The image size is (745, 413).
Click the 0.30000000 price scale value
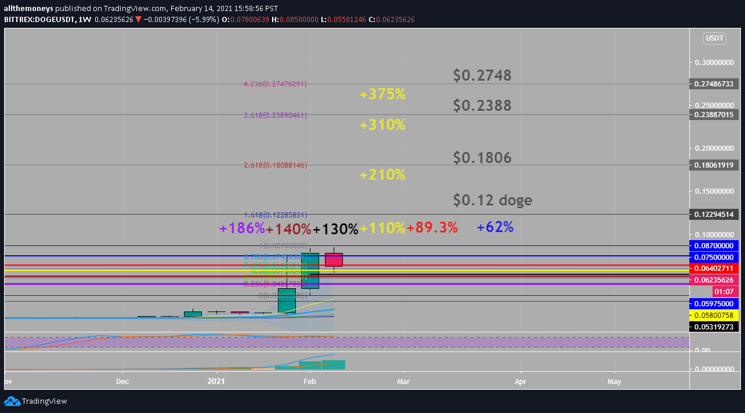tap(715, 63)
